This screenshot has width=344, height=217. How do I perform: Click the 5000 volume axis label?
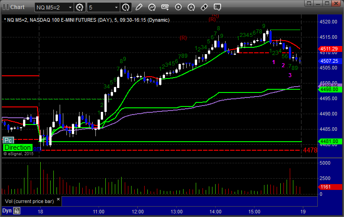[x=325, y=163]
